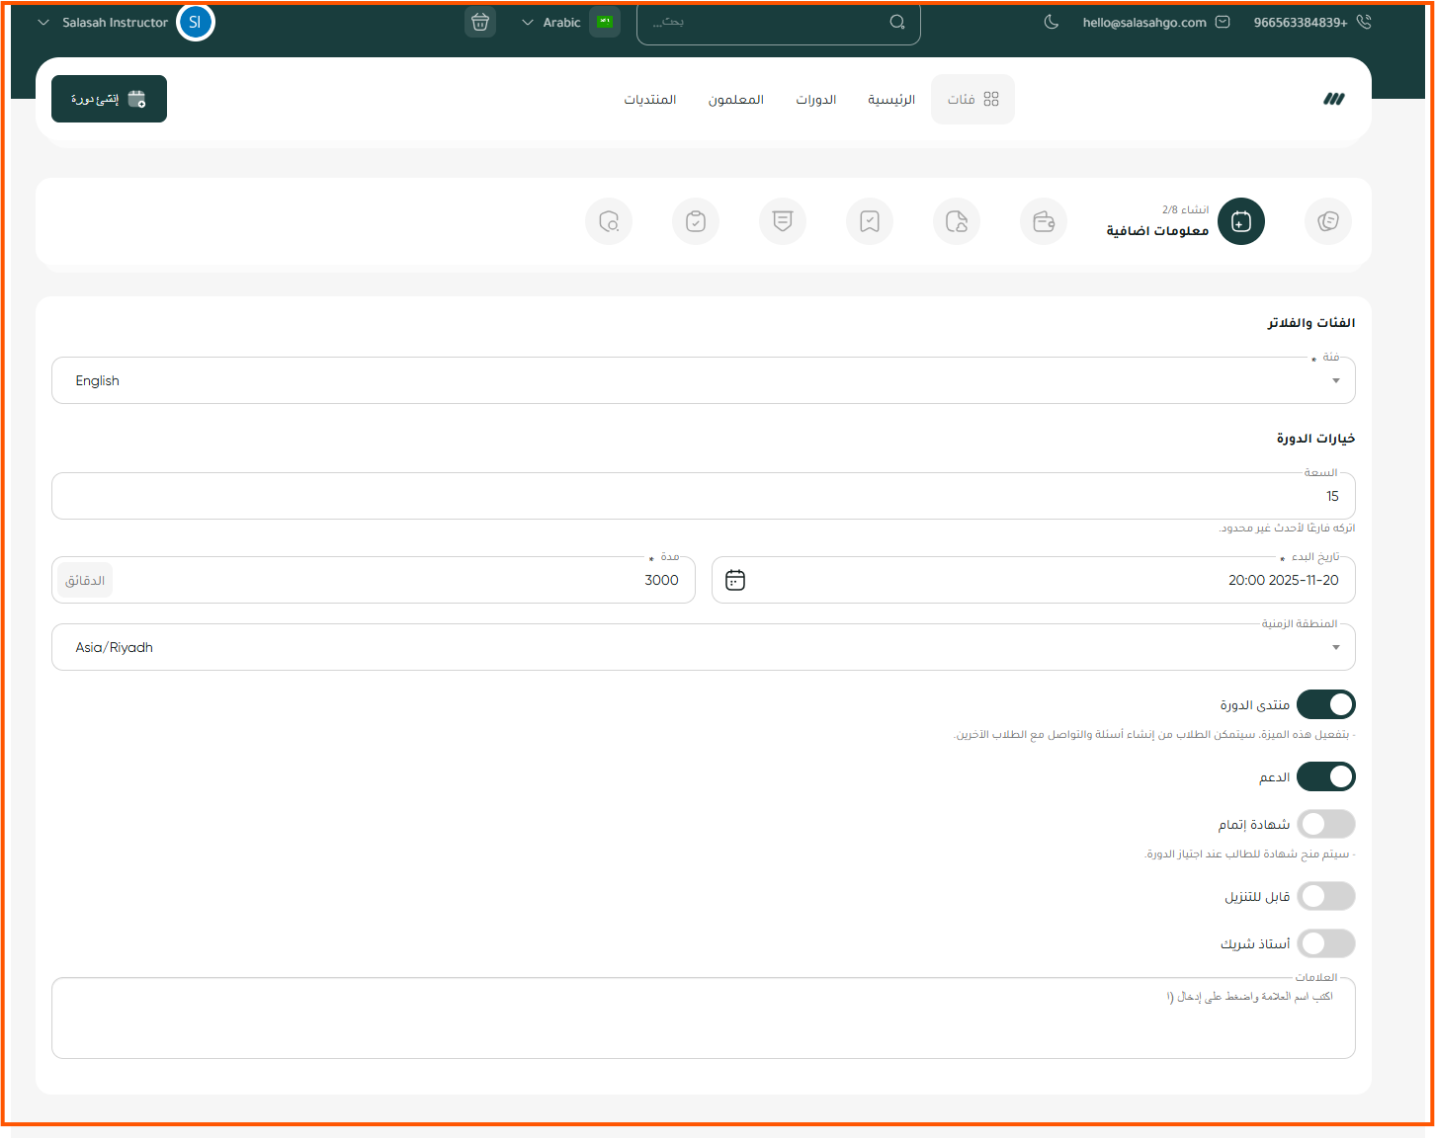Open the فئة dropdown showing English
Screen dimensions: 1435x1138
[x=704, y=380]
